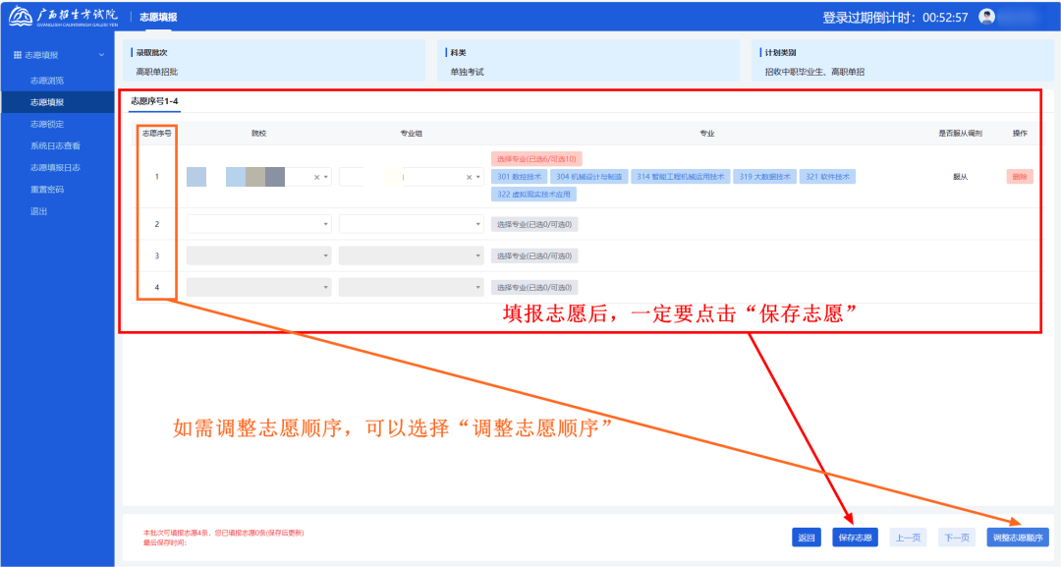Clear the row 1 院校 selection (×)
The image size is (1061, 567).
tap(316, 178)
